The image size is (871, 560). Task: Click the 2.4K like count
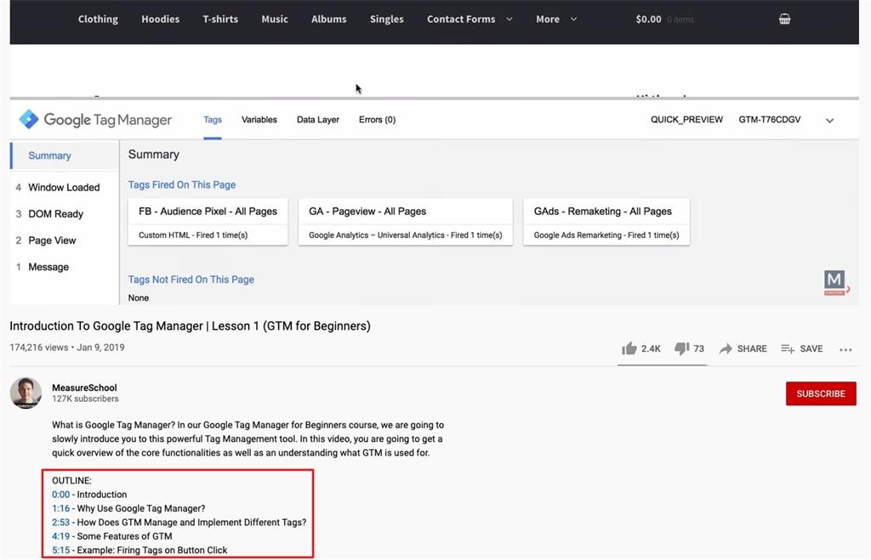point(651,348)
